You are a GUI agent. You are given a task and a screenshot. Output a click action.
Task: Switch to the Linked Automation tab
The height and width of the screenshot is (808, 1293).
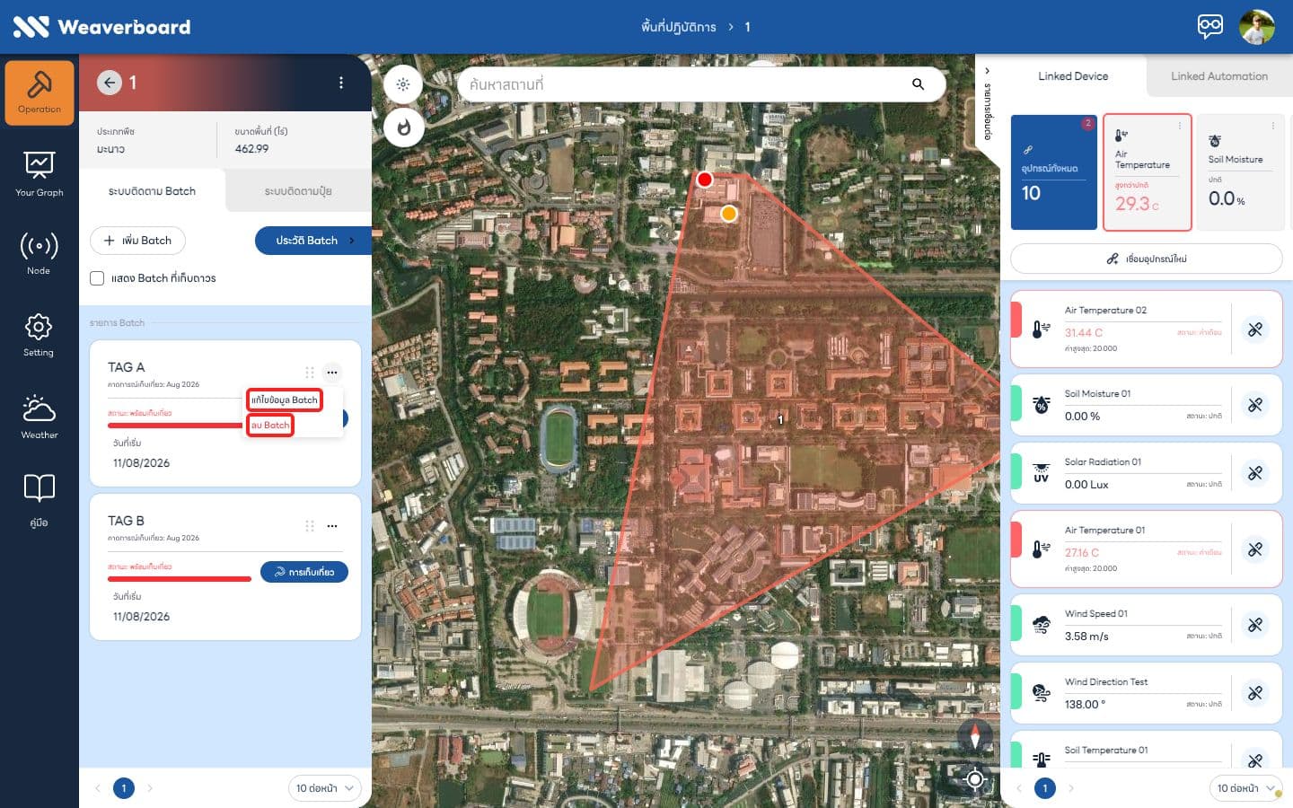point(1219,76)
